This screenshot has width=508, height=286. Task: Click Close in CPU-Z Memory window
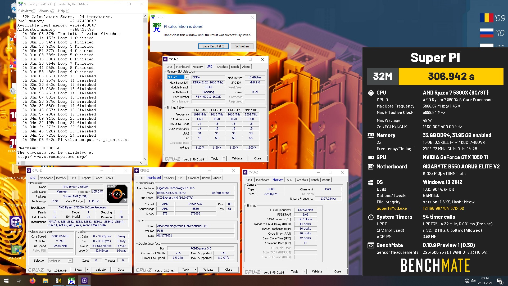tap(337, 271)
